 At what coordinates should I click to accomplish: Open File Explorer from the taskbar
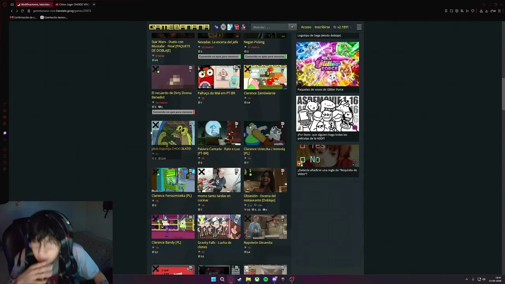point(248,279)
